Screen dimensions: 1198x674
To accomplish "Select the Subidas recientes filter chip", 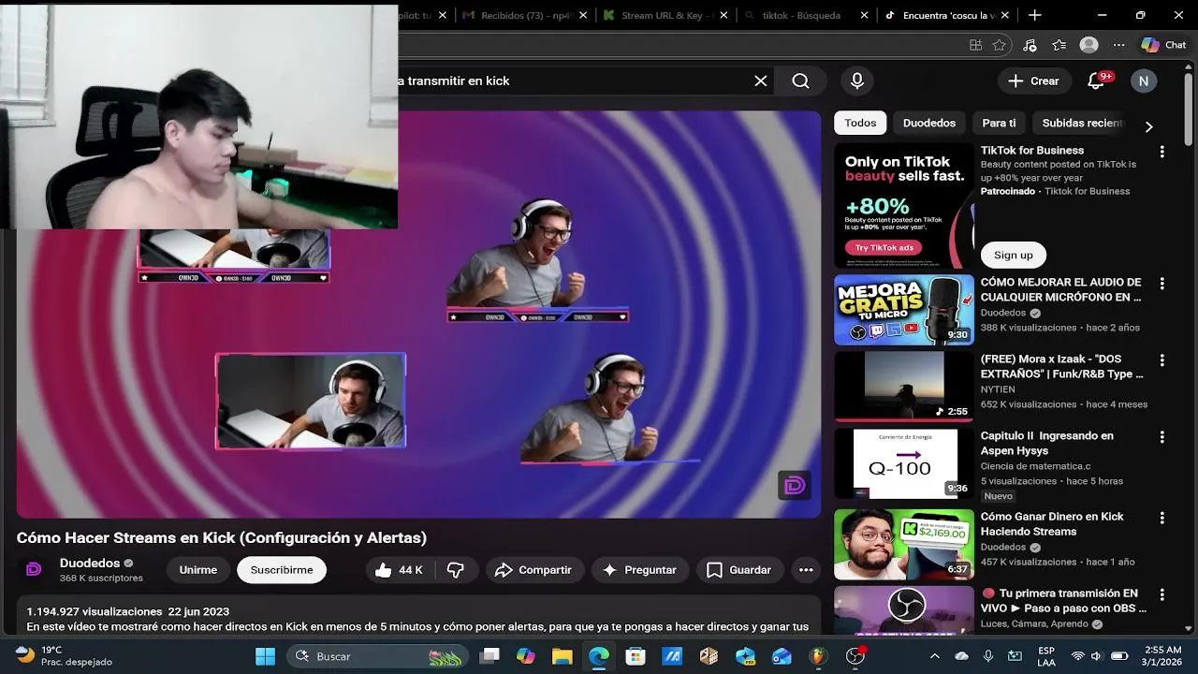I will (1082, 123).
